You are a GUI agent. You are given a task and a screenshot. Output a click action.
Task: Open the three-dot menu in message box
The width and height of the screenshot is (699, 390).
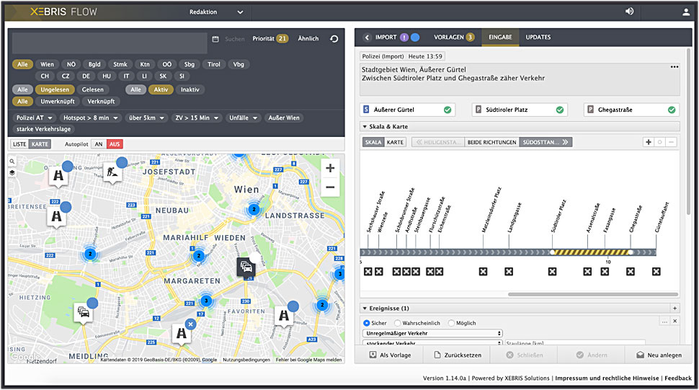coord(674,67)
